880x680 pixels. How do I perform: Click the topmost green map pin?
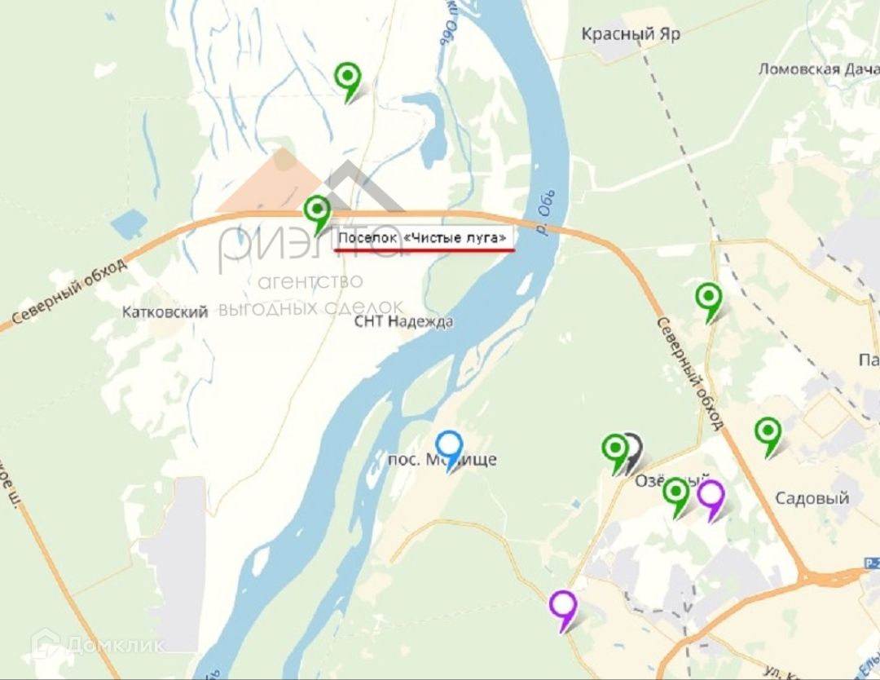click(x=347, y=81)
